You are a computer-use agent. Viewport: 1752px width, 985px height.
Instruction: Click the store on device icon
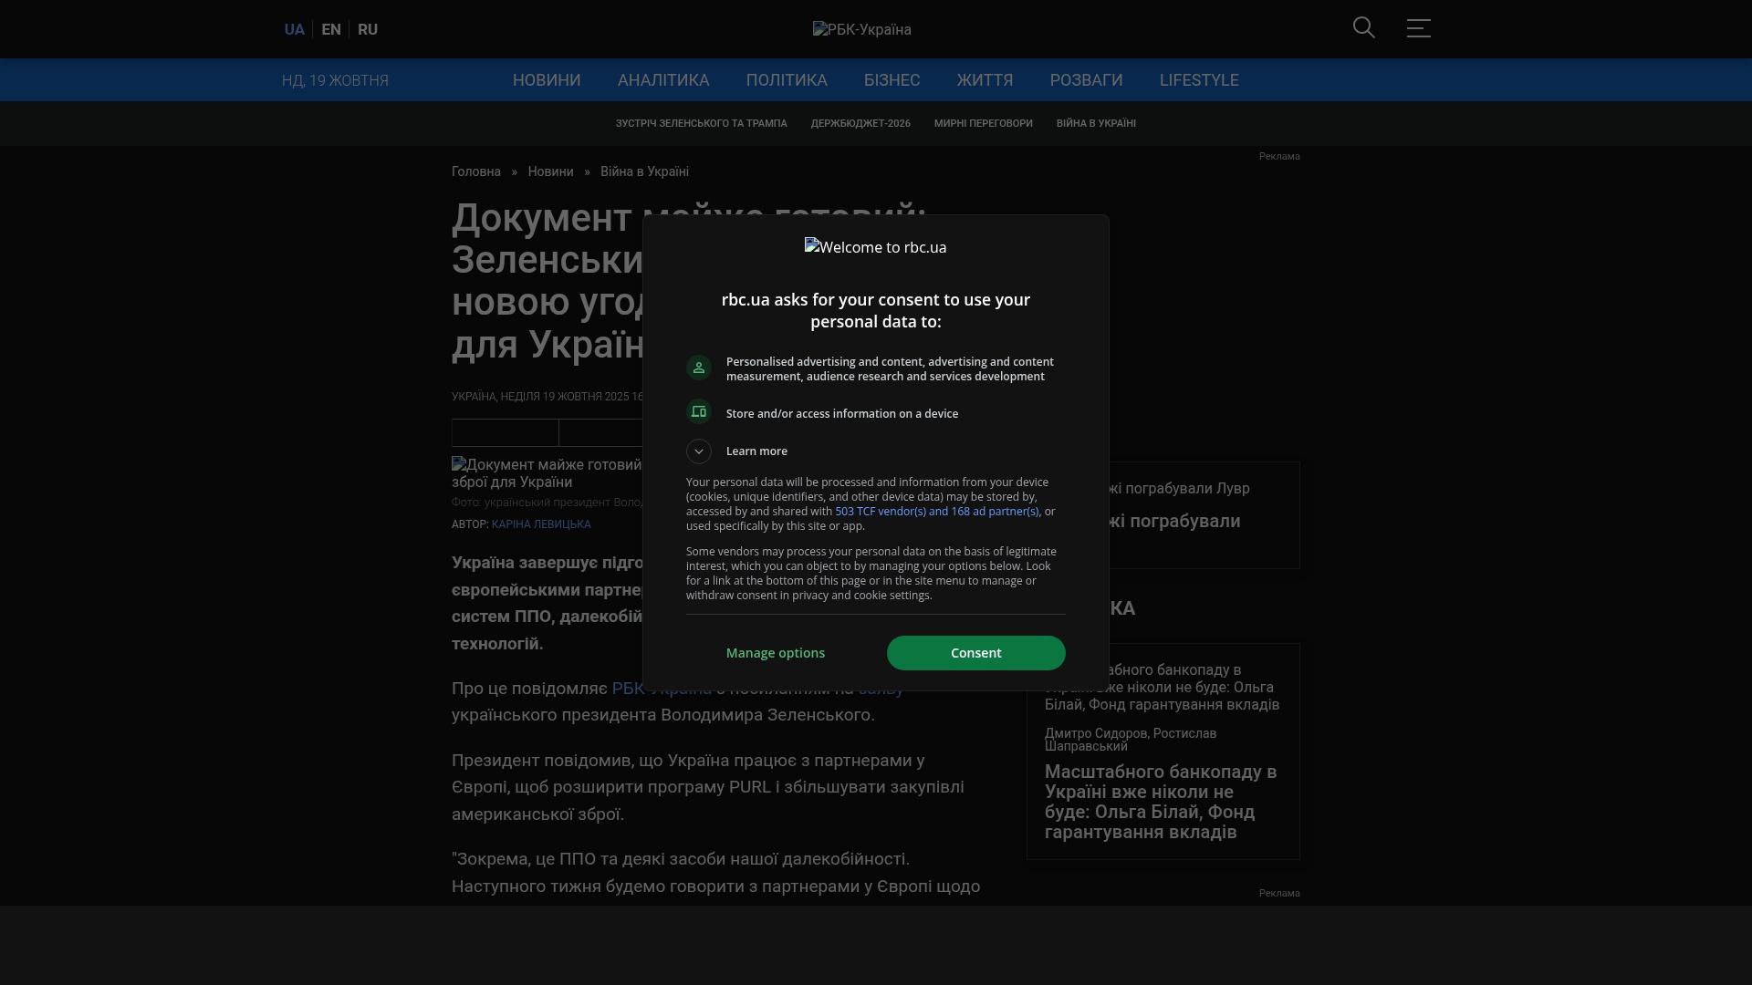click(699, 412)
